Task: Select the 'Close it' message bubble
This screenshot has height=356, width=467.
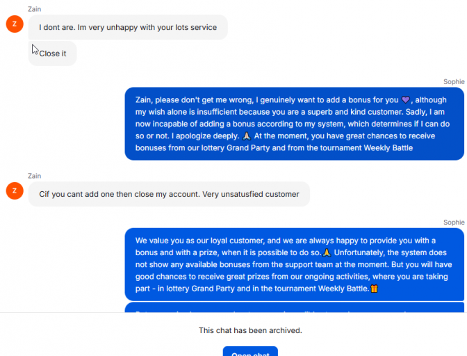Action: click(52, 54)
